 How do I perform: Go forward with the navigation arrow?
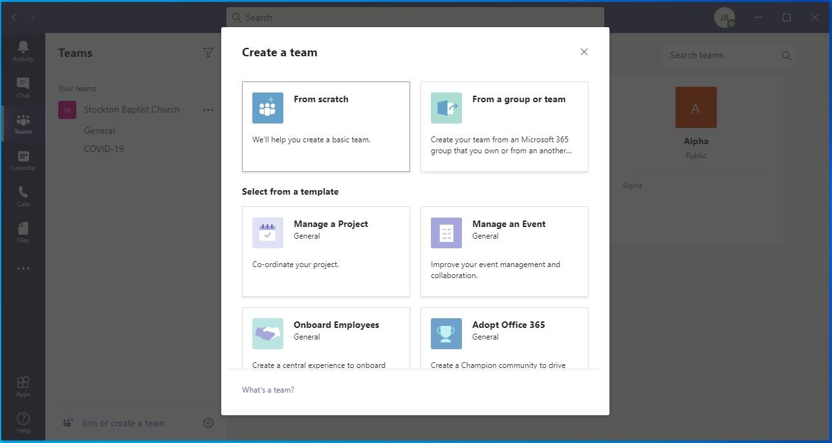click(x=32, y=17)
